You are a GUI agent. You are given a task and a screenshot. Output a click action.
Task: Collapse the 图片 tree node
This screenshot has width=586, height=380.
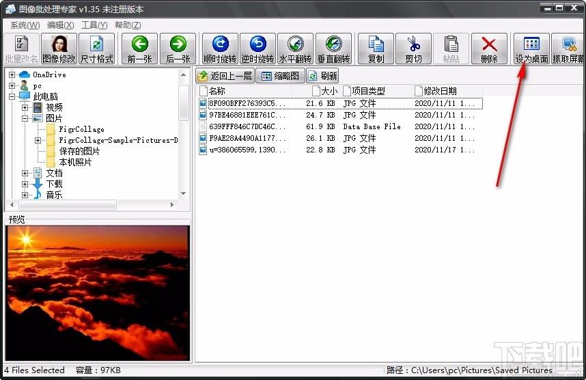(x=25, y=118)
